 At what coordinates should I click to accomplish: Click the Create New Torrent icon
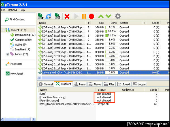click(x=58, y=16)
